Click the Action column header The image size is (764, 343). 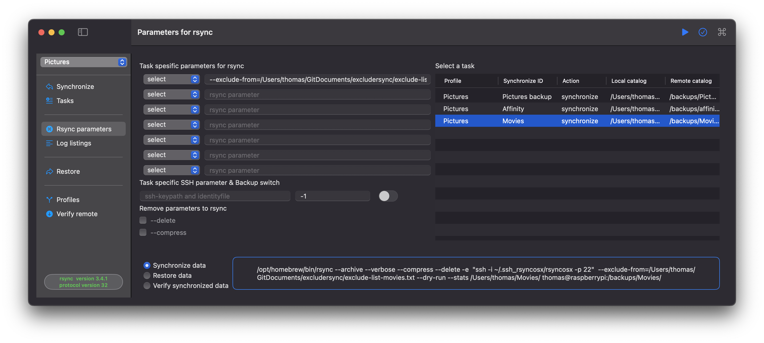pyautogui.click(x=570, y=81)
